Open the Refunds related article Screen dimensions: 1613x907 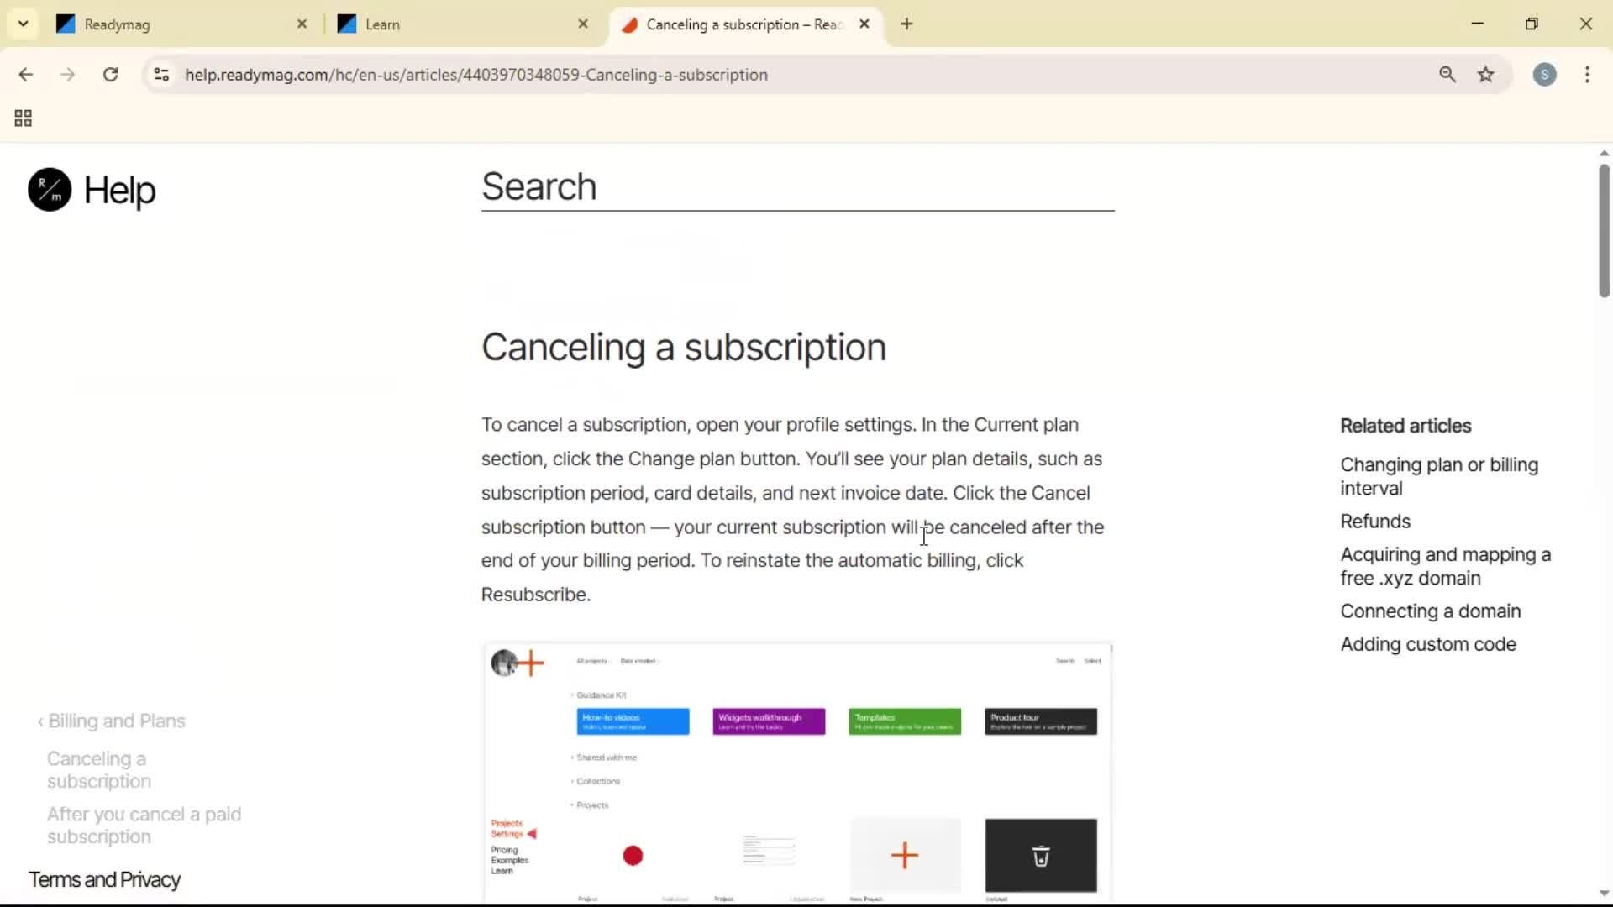[1375, 521]
